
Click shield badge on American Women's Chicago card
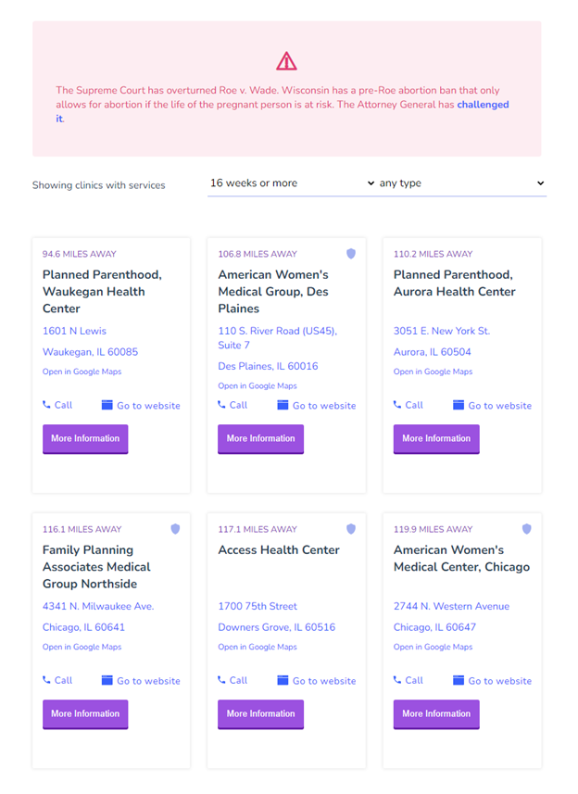click(526, 529)
